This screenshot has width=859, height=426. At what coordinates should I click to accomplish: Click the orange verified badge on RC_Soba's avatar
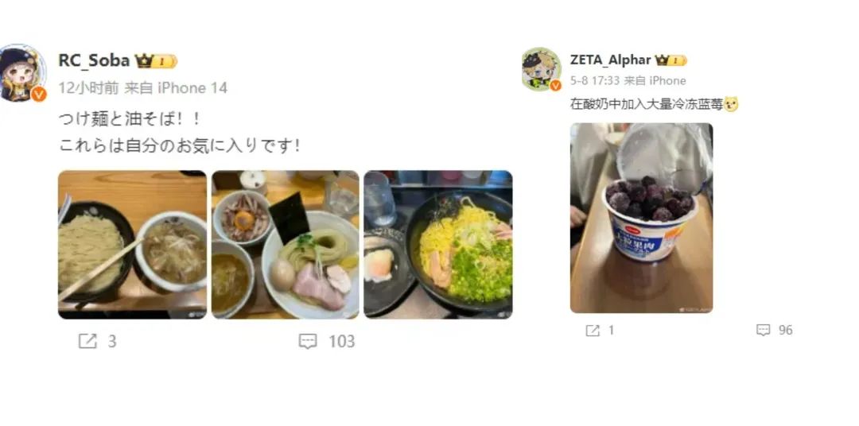pyautogui.click(x=38, y=94)
